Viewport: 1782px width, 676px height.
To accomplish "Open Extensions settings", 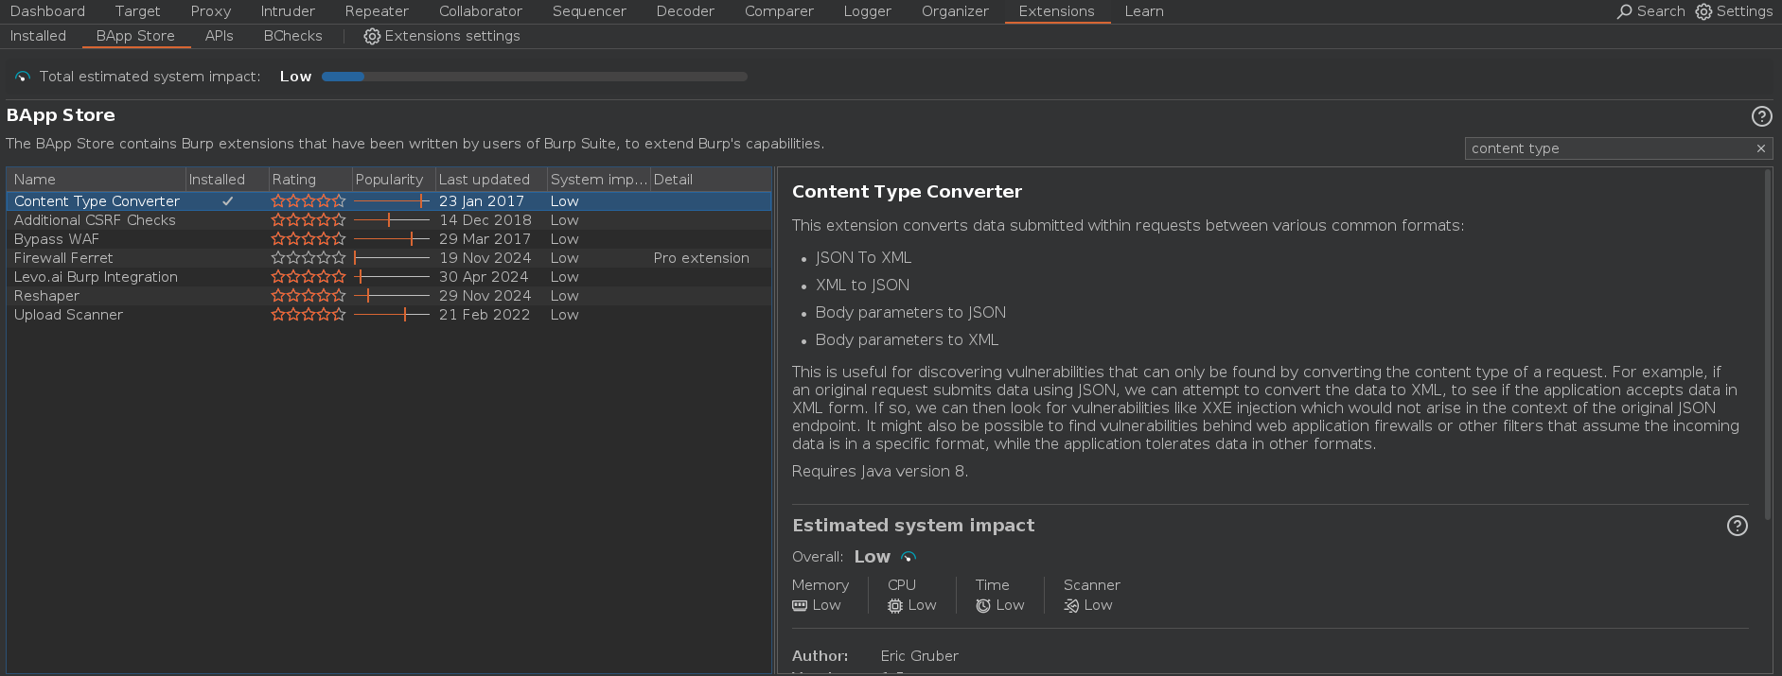I will (442, 36).
